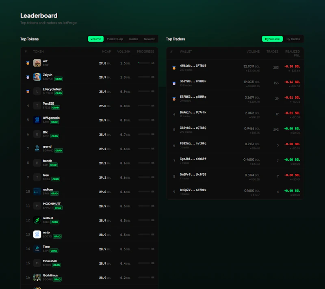Switch Top Traders to By Trades
This screenshot has width=325, height=289.
pos(293,39)
